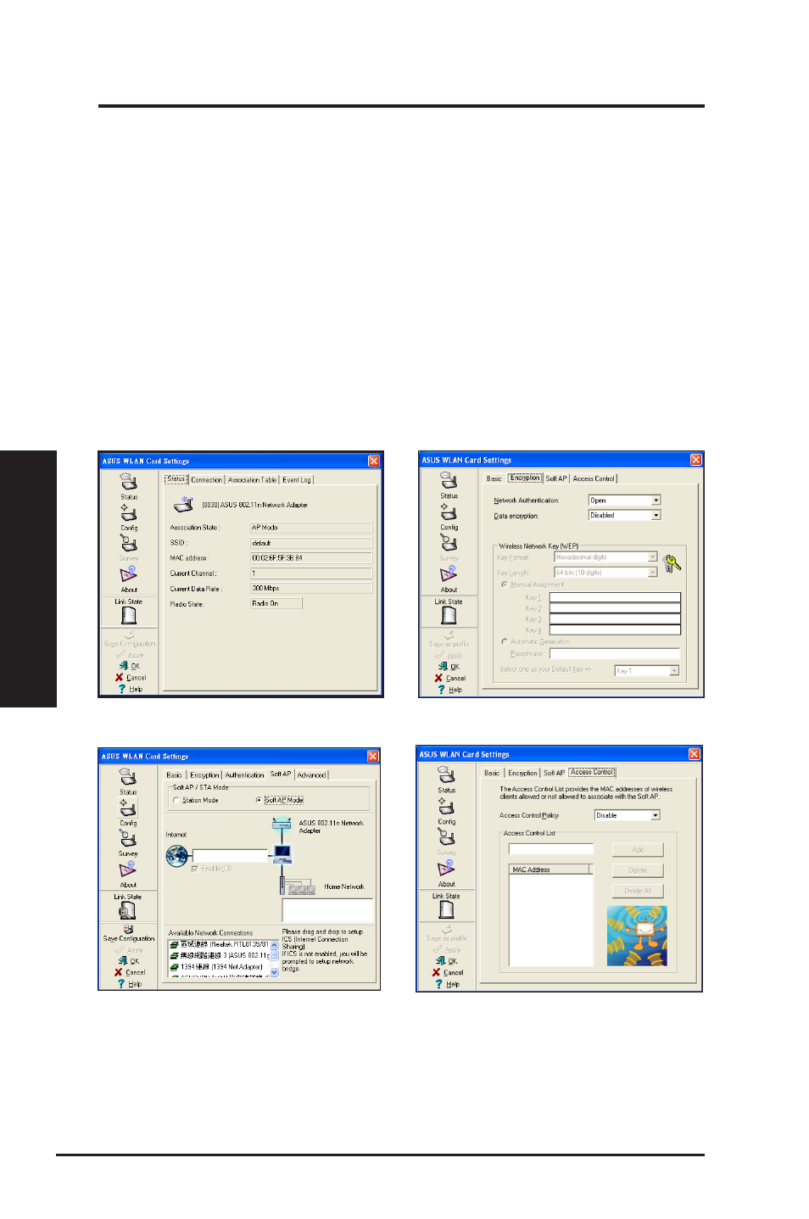Viewport: 809px width, 1219px height.
Task: Click OK in the Access Control window sidebar
Action: click(x=447, y=961)
